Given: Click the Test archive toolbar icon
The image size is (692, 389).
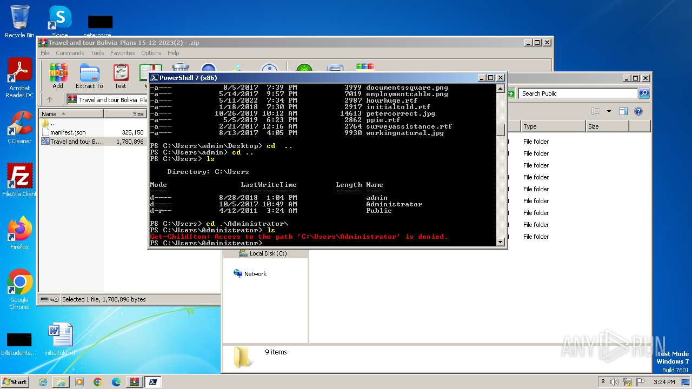Looking at the screenshot, I should point(121,76).
